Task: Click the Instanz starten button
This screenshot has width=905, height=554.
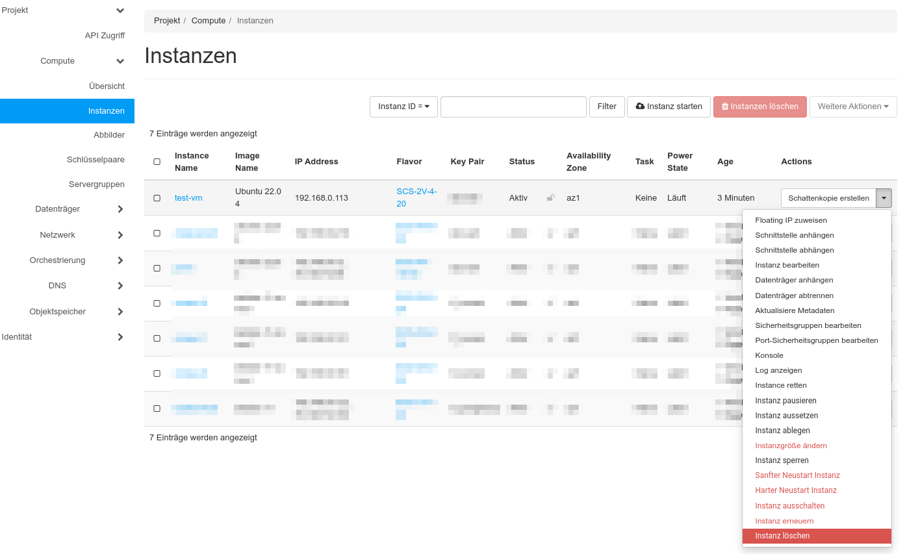Action: pyautogui.click(x=669, y=107)
